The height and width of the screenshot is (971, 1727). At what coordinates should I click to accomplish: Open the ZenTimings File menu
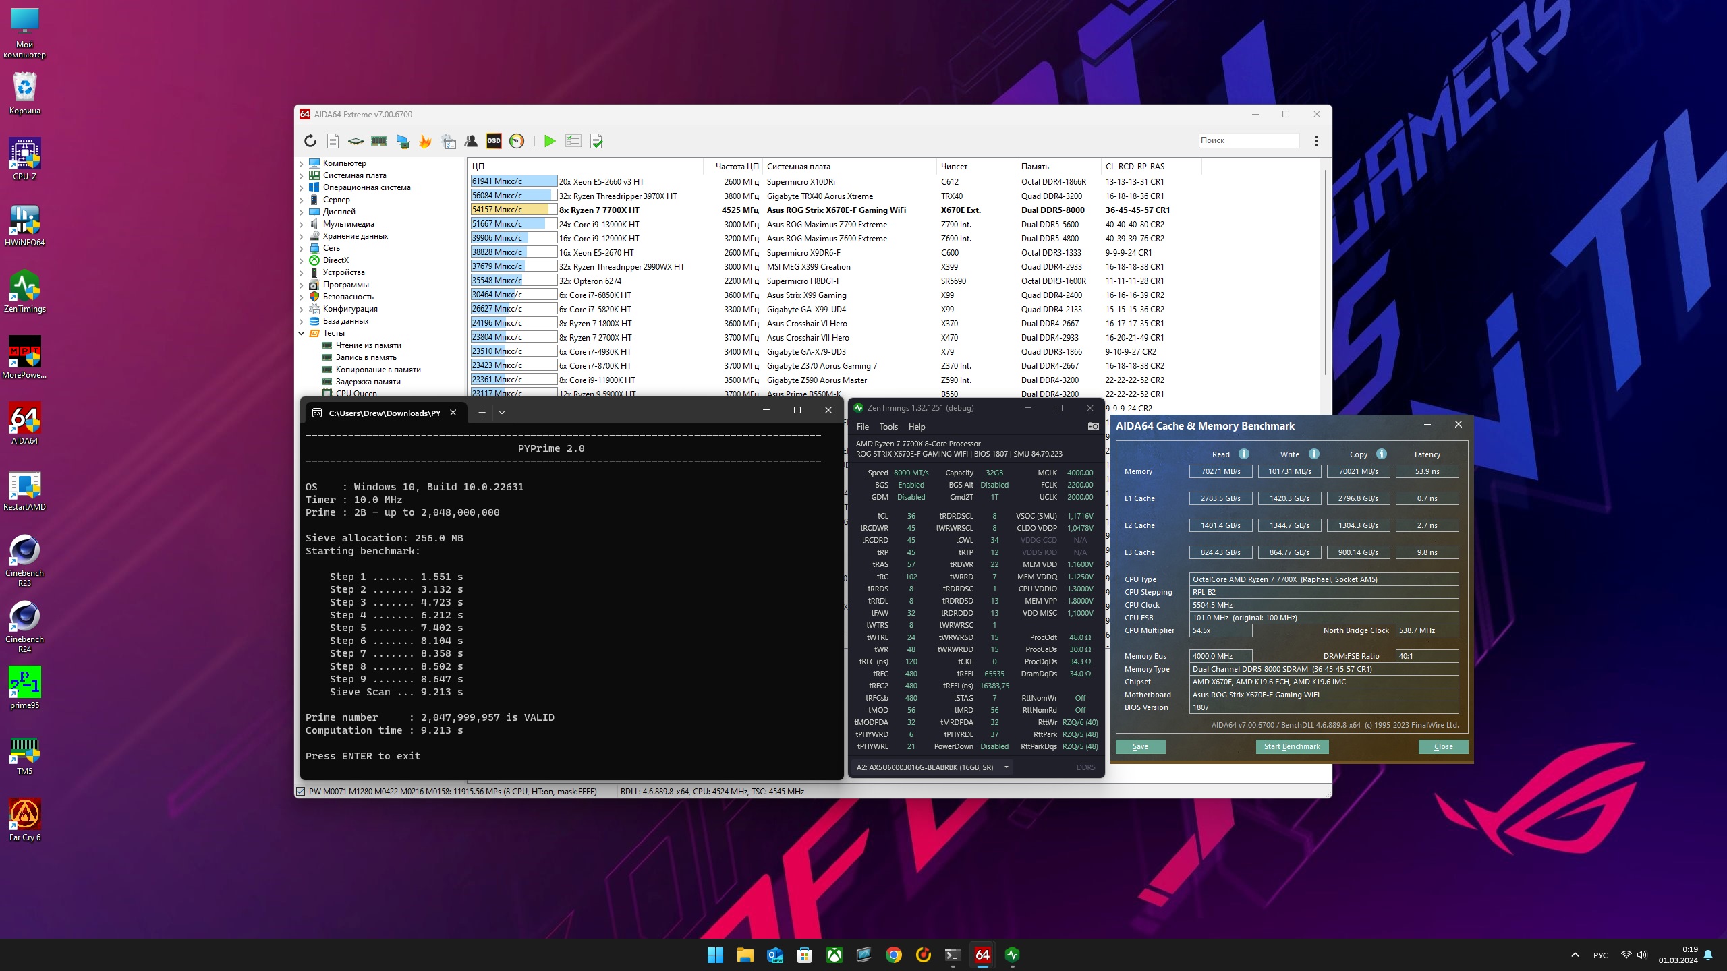click(x=863, y=427)
